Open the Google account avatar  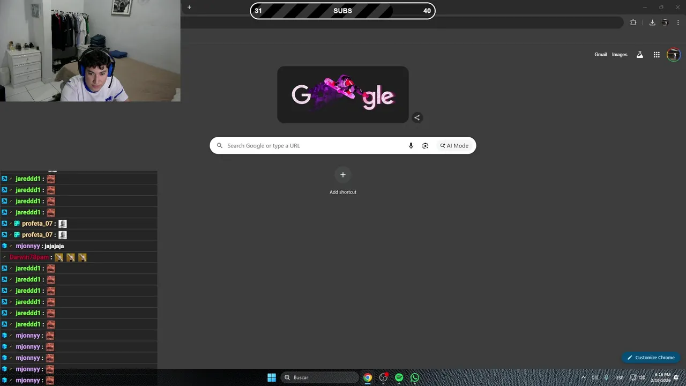click(674, 55)
